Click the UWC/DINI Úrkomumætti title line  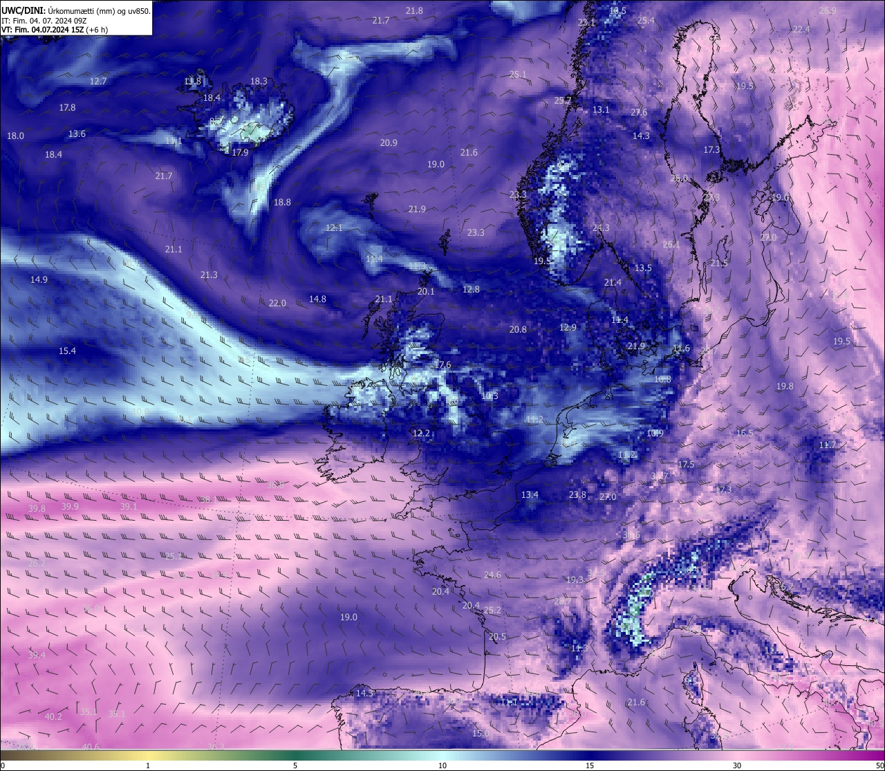[x=76, y=11]
